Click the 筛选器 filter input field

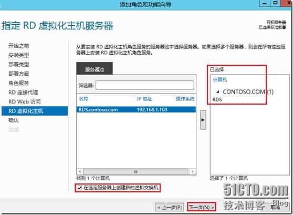click(x=145, y=86)
